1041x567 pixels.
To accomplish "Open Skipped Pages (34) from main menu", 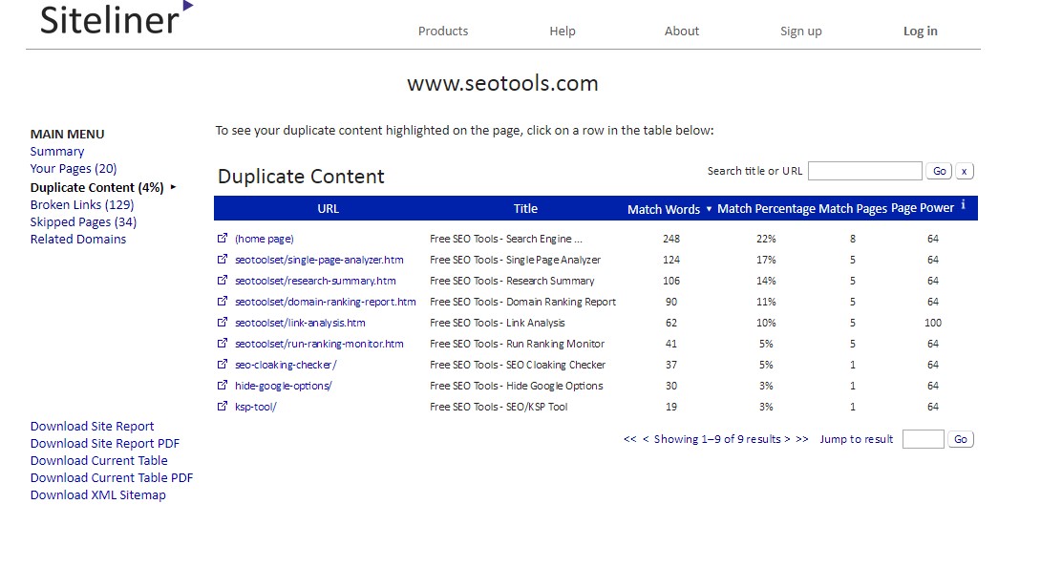I will [83, 222].
